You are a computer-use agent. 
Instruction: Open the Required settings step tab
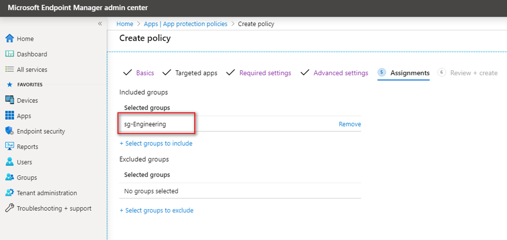[265, 73]
